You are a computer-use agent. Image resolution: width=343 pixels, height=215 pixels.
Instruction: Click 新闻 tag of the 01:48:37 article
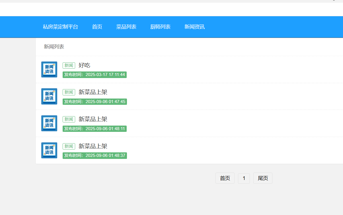click(x=69, y=146)
